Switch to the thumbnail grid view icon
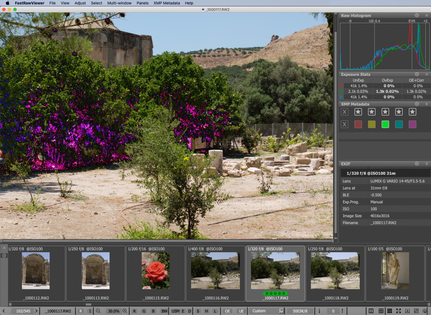Screen dimensions: 431x315 389,311
